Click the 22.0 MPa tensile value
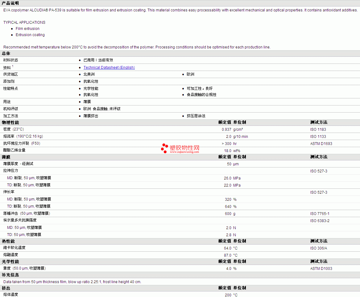Image resolution: width=360 pixels, height=297 pixels. (x=232, y=185)
